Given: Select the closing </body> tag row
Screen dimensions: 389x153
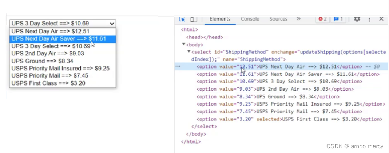Looking at the screenshot, I should pos(196,134).
